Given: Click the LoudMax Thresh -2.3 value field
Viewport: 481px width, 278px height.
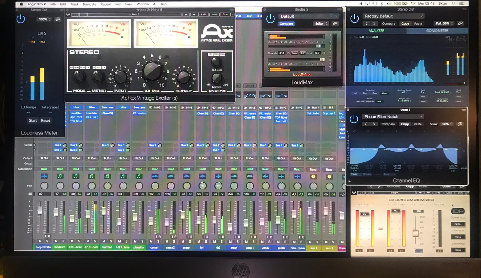Looking at the screenshot, I should tap(282, 53).
